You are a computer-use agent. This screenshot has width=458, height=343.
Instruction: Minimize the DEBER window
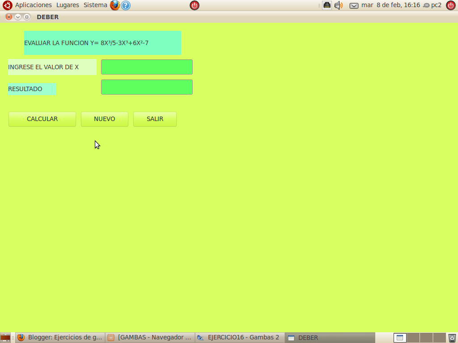pos(18,17)
